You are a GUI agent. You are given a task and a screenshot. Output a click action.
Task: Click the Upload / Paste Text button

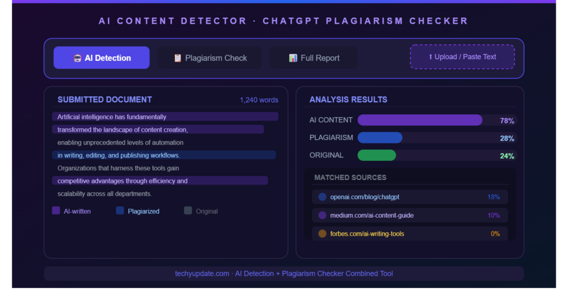pos(462,57)
